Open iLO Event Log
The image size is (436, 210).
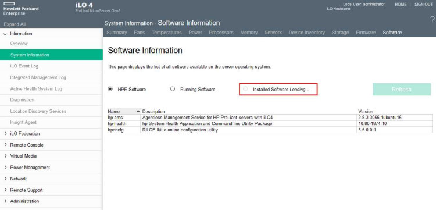[x=51, y=66]
